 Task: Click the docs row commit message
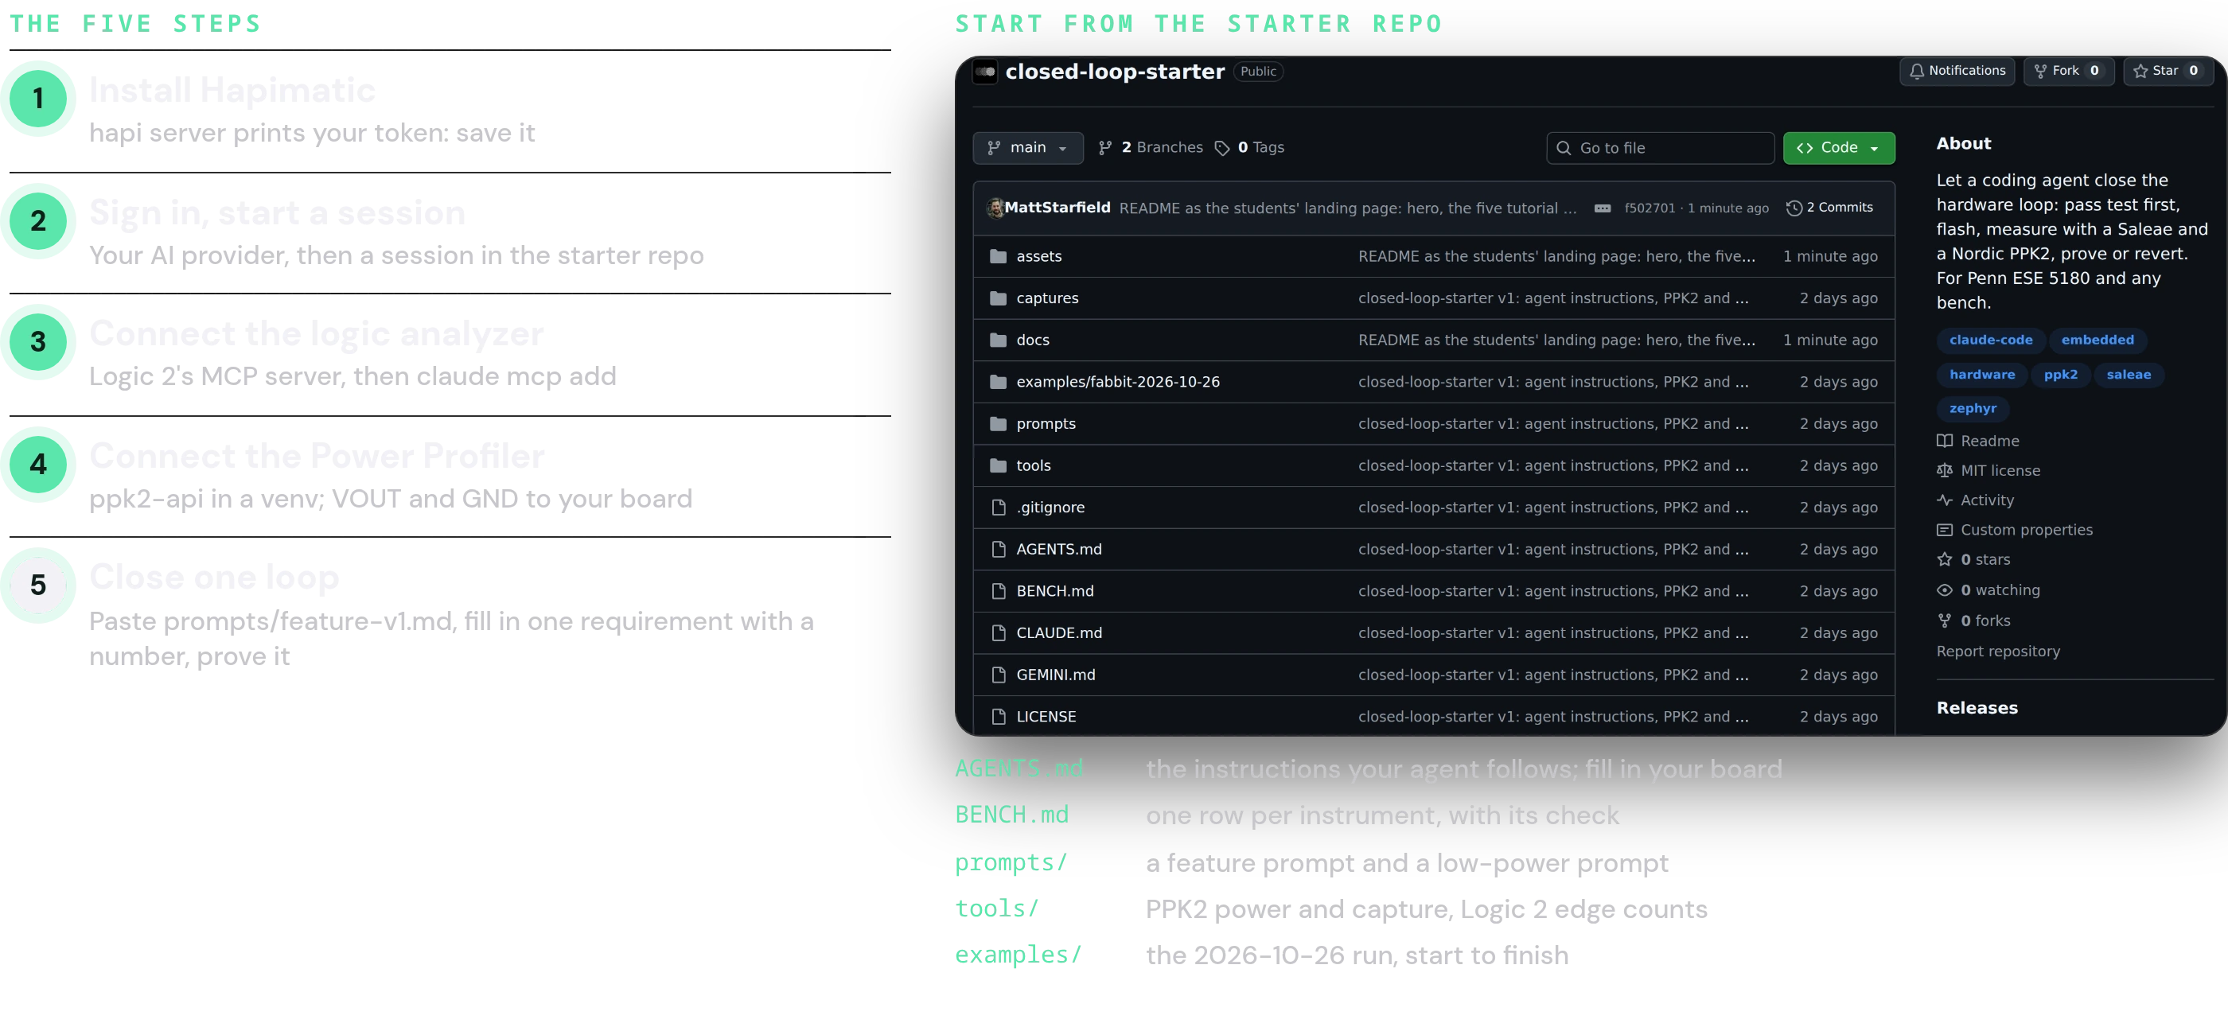1556,340
